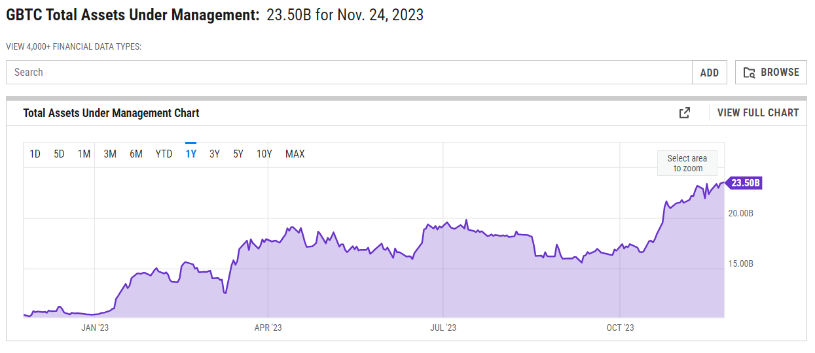The height and width of the screenshot is (353, 815).
Task: Focus the financial data Search field
Action: pos(349,73)
